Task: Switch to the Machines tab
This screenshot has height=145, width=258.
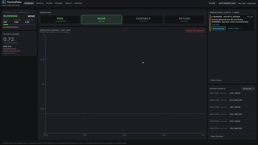Action: pos(40,3)
